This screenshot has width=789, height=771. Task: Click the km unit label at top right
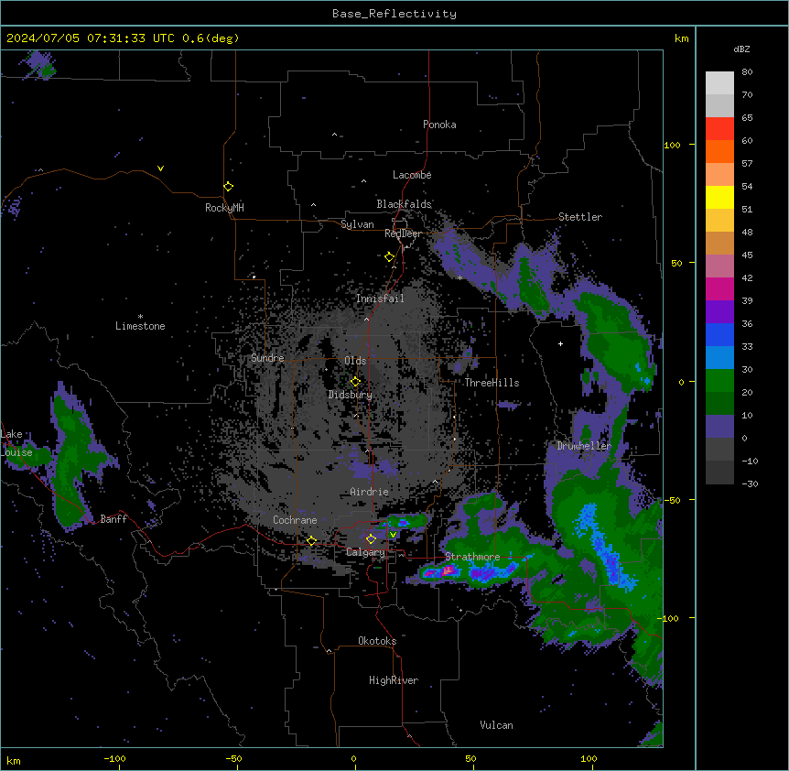[681, 38]
